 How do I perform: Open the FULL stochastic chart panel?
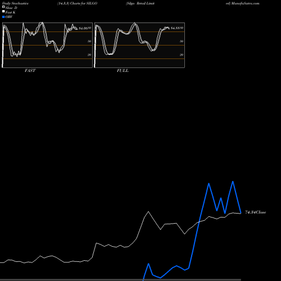pos(139,45)
